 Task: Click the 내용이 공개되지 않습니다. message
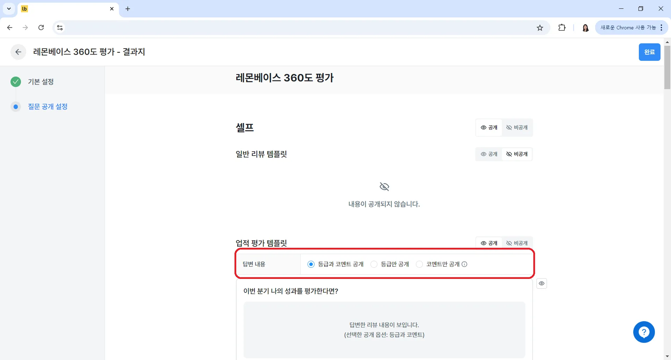384,204
